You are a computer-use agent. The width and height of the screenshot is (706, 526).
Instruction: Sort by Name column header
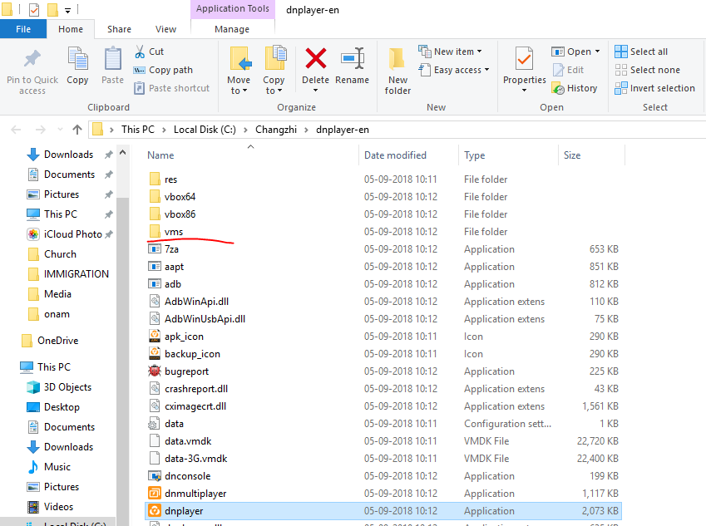(160, 155)
